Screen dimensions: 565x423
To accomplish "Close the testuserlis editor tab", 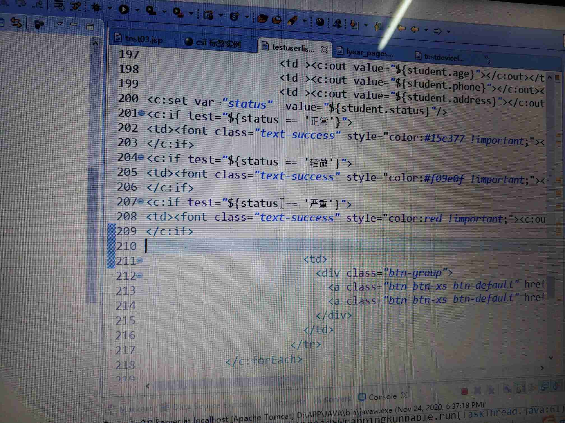I will [x=324, y=50].
